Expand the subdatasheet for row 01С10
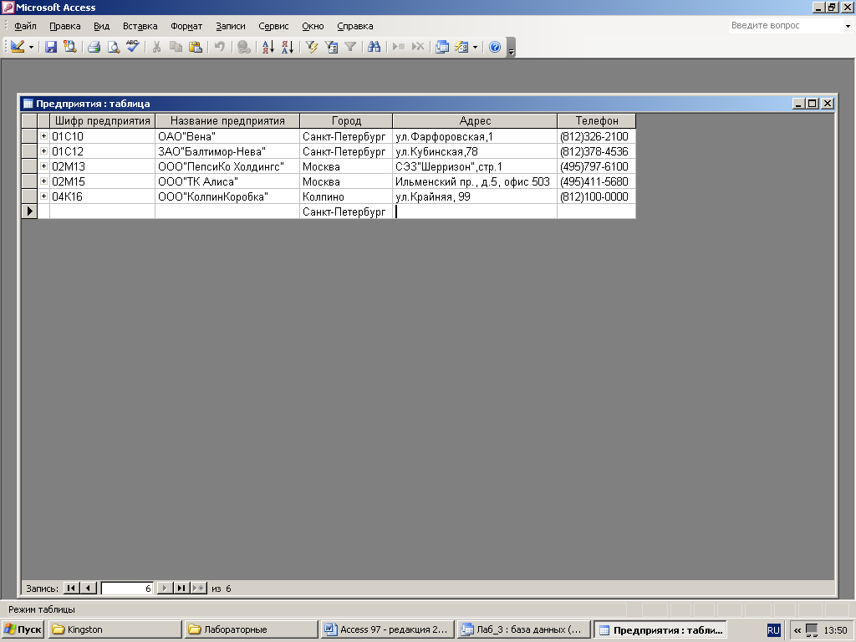Screen dimensions: 856x642 point(43,136)
